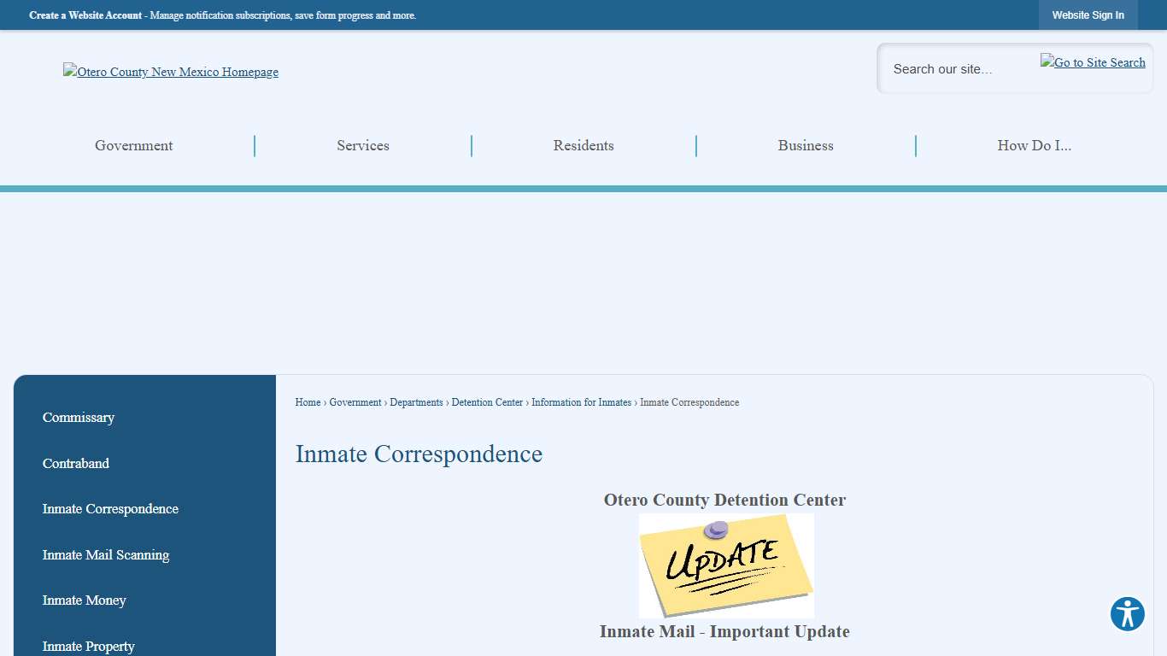Expand the How Do I... menu

pyautogui.click(x=1034, y=146)
